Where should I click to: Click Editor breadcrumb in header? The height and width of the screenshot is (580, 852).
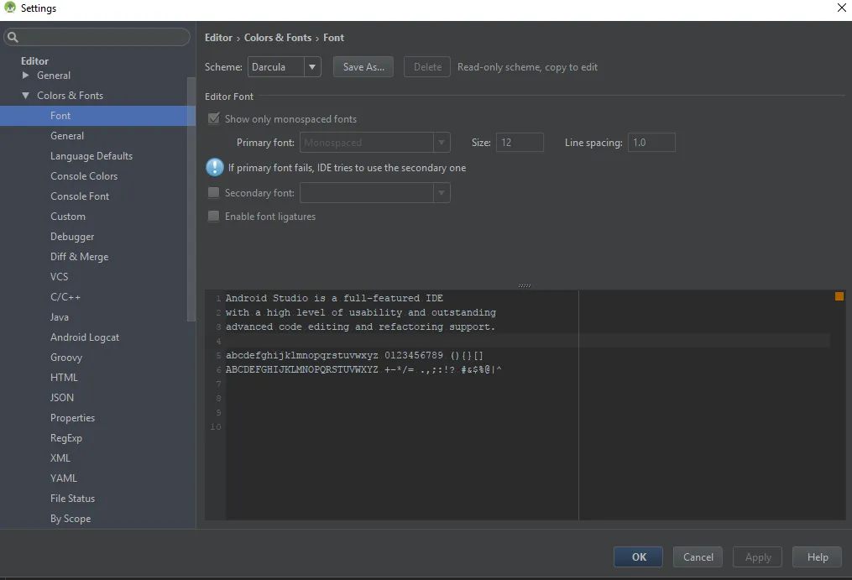pyautogui.click(x=218, y=38)
